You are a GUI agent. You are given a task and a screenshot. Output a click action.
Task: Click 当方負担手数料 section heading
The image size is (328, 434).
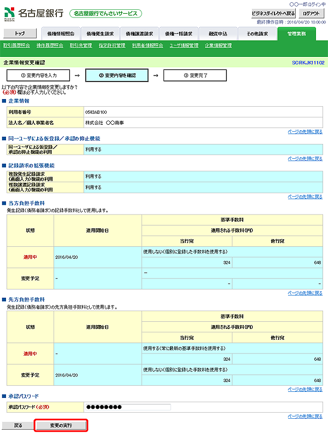click(27, 203)
